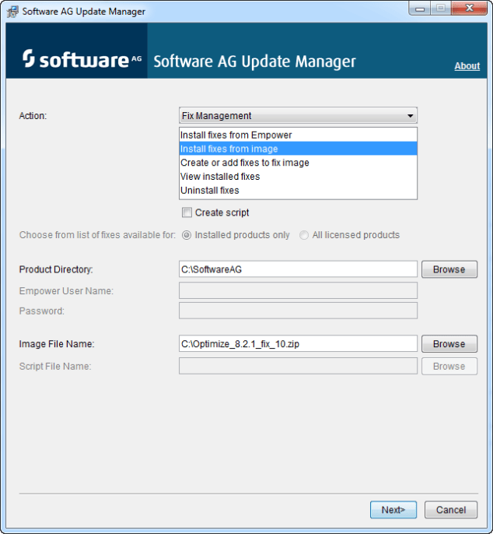Click the Update Manager title bar icon
Image resolution: width=493 pixels, height=534 pixels.
point(12,12)
